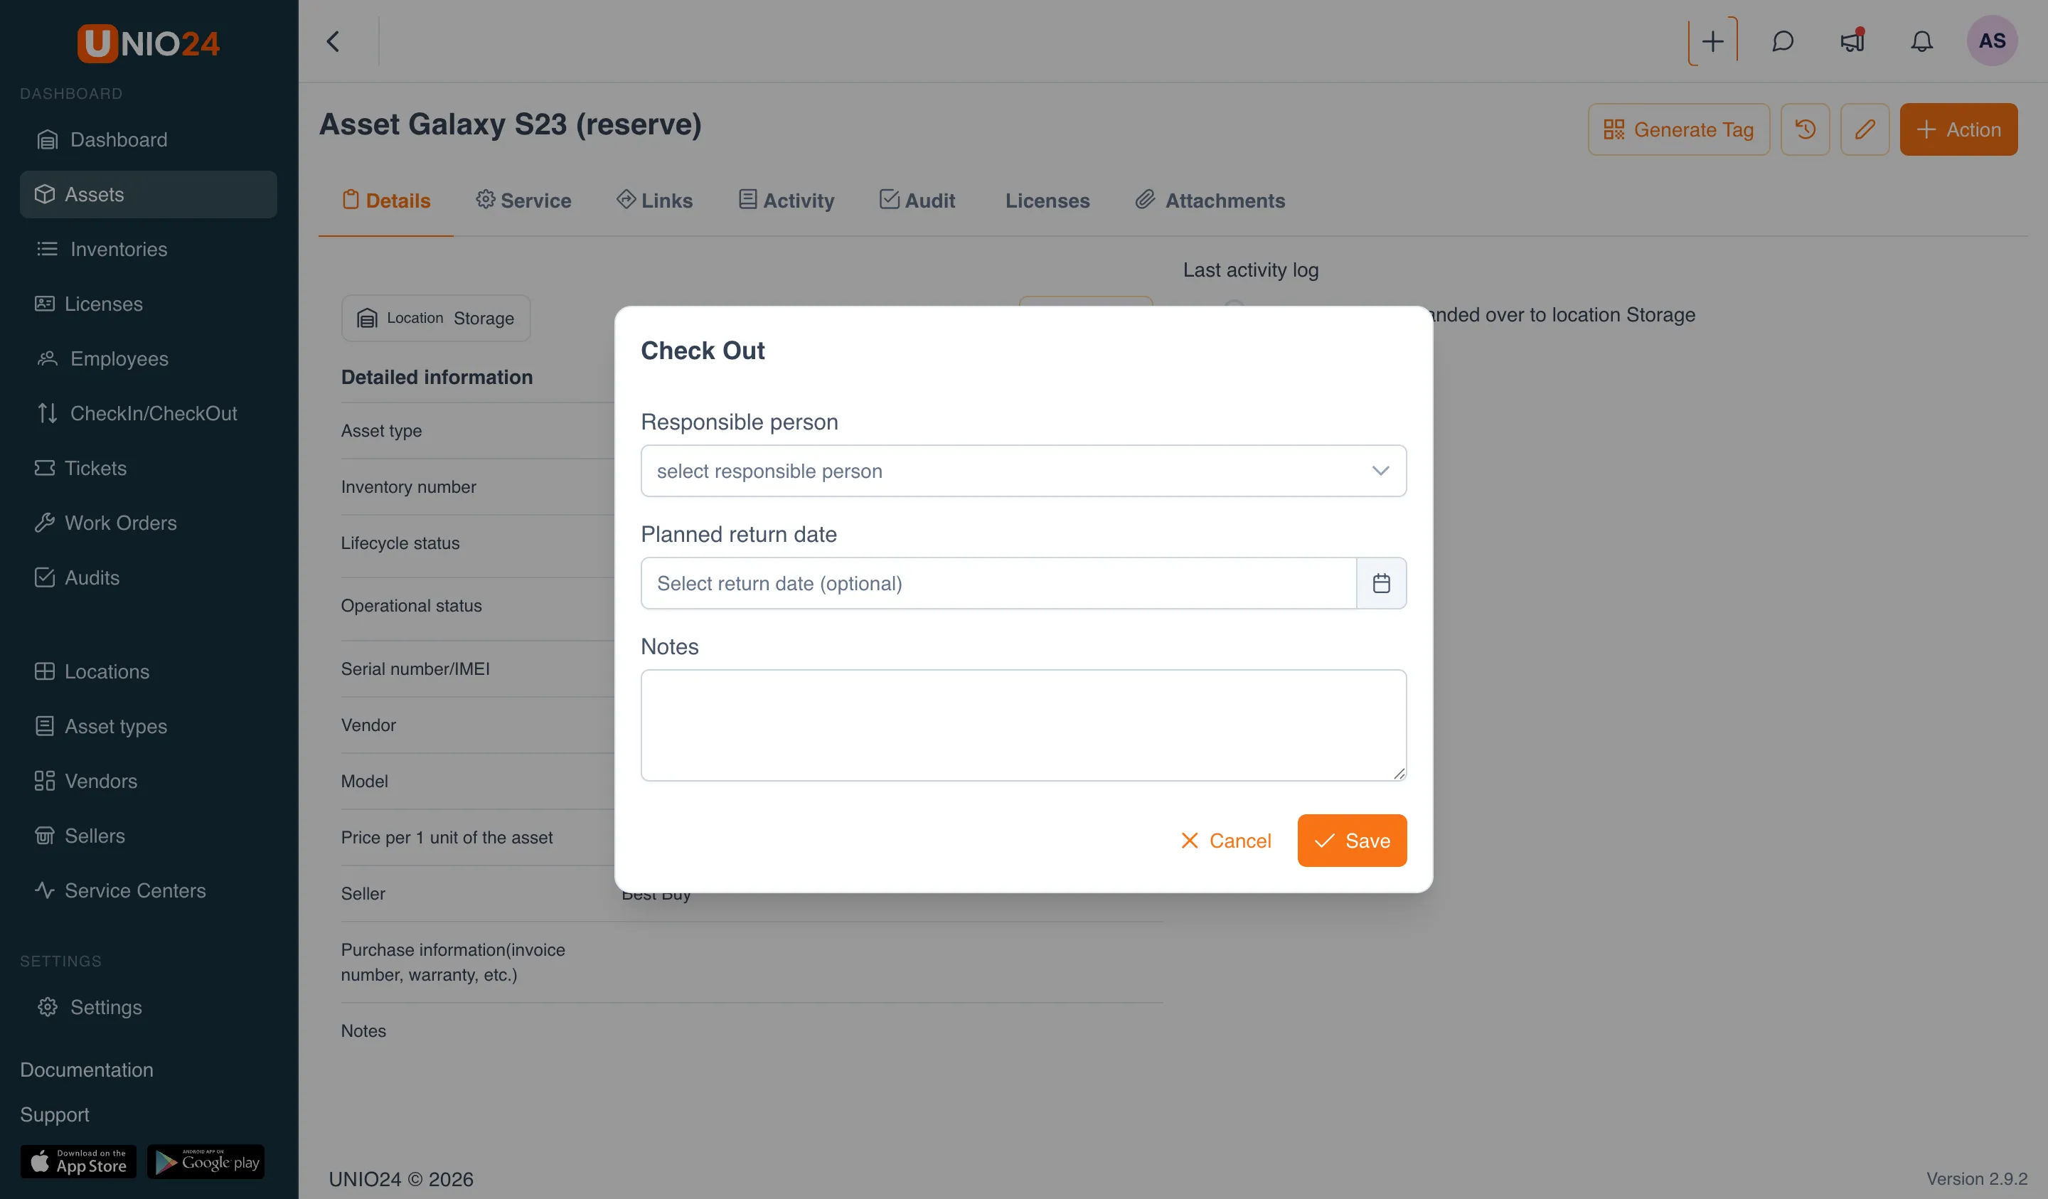The image size is (2048, 1199).
Task: Click the 'Version 2.9.2' text
Action: click(1976, 1178)
